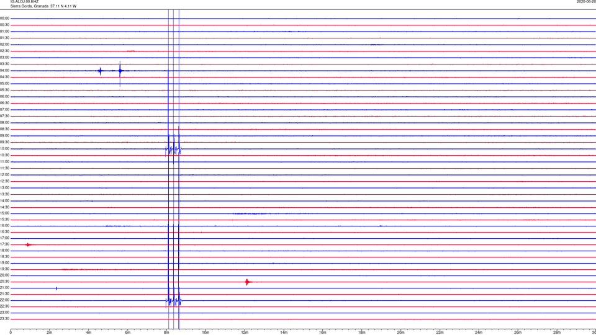Click the station code IG.ALOJ.00.EHZ
The width and height of the screenshot is (596, 335).
pos(24,2)
